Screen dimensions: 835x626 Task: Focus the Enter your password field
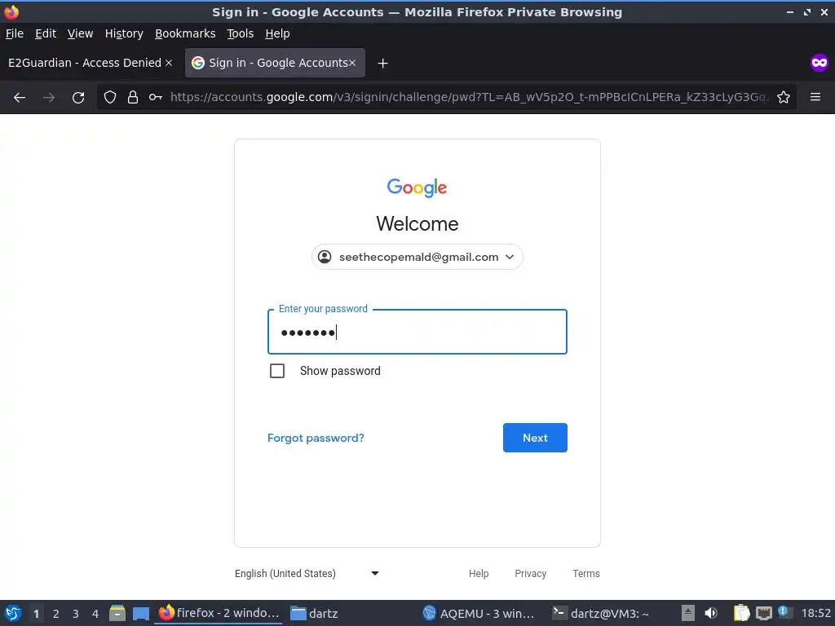(417, 332)
